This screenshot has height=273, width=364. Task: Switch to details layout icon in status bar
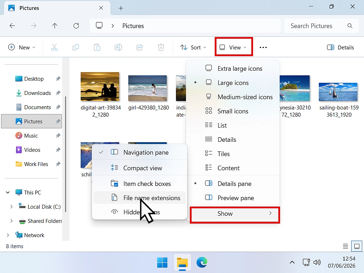[346, 246]
